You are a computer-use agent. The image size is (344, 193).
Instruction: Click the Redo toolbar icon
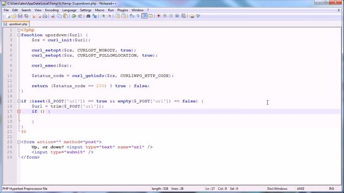tap(80, 16)
